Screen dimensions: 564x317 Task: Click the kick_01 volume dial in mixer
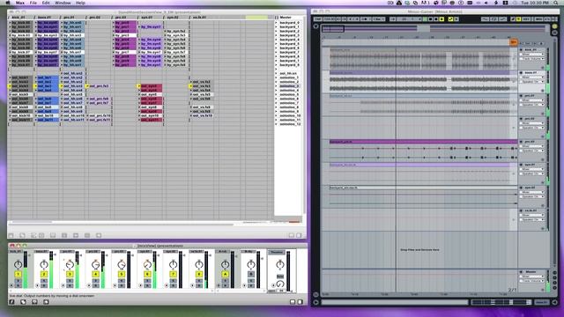tap(18, 264)
